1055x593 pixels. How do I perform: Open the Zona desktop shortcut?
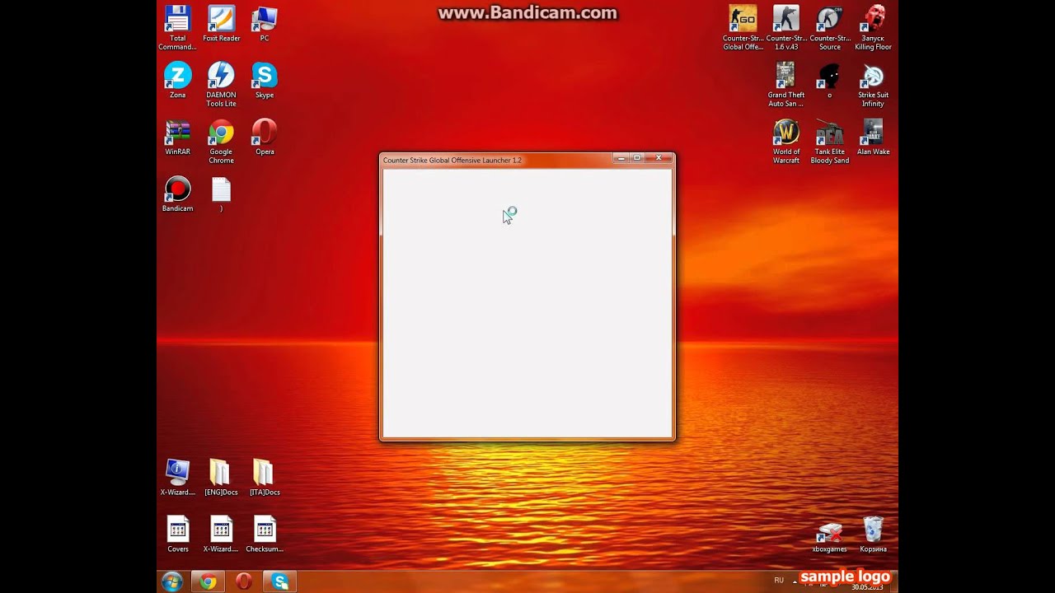[x=177, y=81]
